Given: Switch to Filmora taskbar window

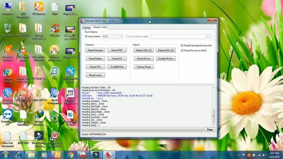Looking at the screenshot, I should [x=96, y=155].
